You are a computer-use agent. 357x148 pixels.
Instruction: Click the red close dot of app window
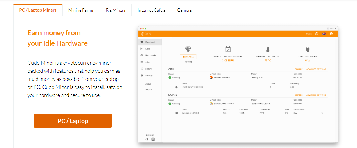pyautogui.click(x=141, y=28)
